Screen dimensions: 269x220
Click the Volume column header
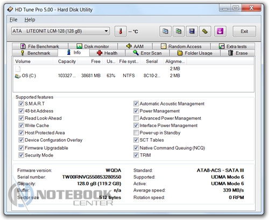pos(33,61)
